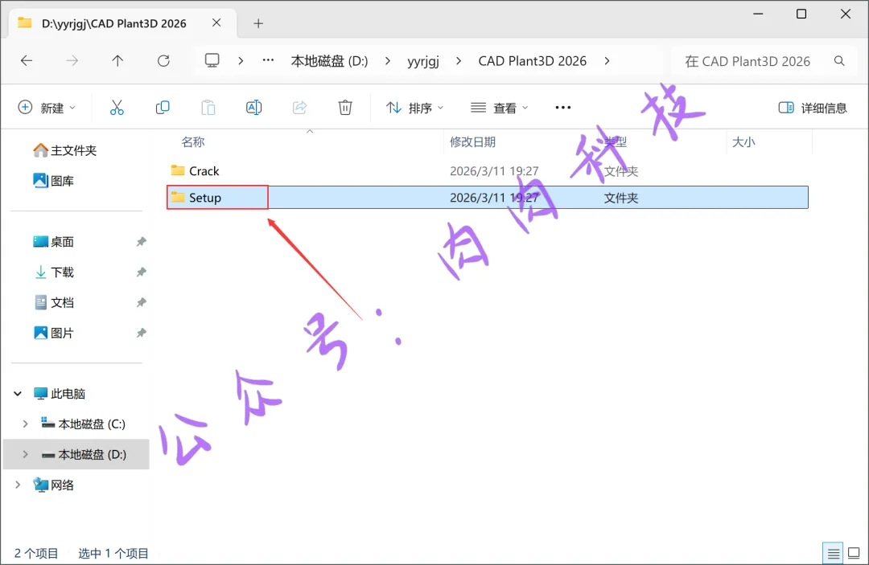This screenshot has height=565, width=869.
Task: Open Gallery in navigation pane
Action: (x=54, y=180)
